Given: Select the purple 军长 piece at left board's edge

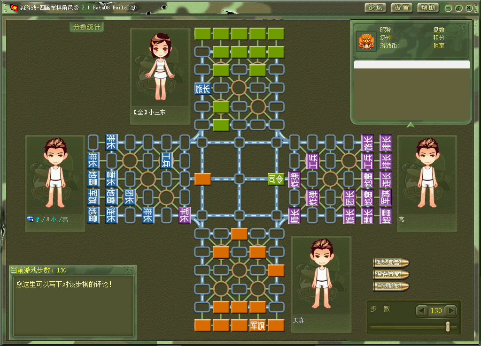Looking at the screenshot, I should pyautogui.click(x=185, y=216).
